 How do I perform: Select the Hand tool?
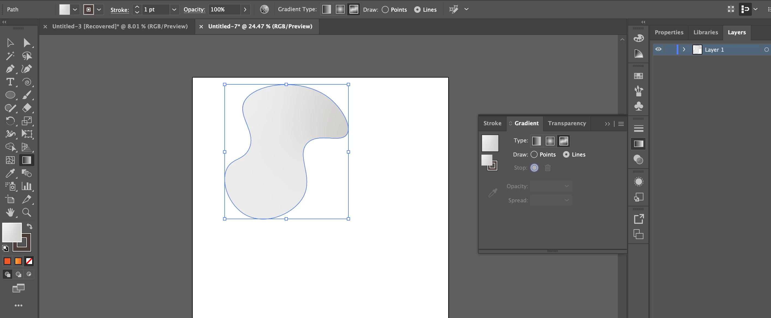tap(10, 212)
